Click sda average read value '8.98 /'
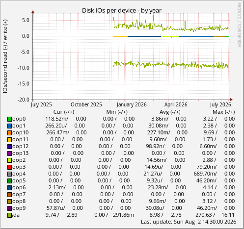 click(156, 215)
